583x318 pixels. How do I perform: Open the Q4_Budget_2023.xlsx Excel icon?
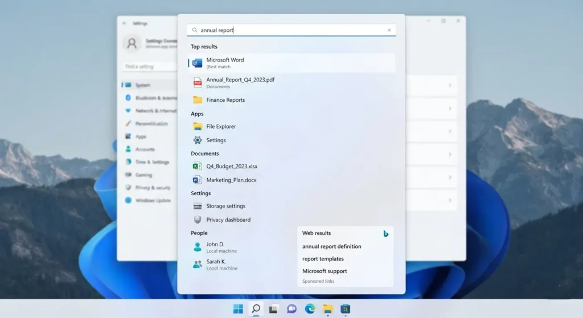(x=197, y=166)
